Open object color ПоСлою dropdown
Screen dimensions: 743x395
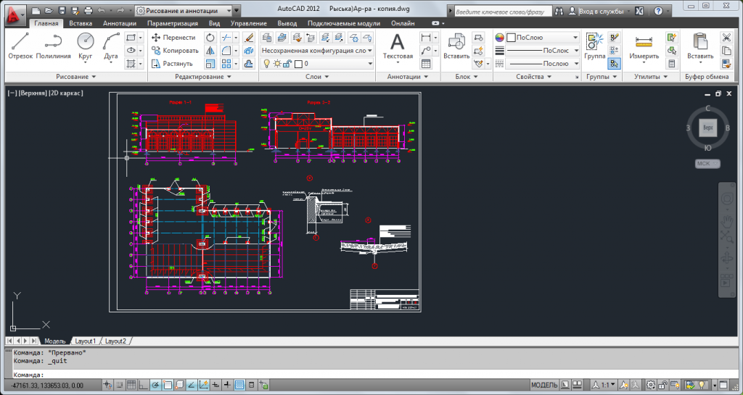(543, 38)
